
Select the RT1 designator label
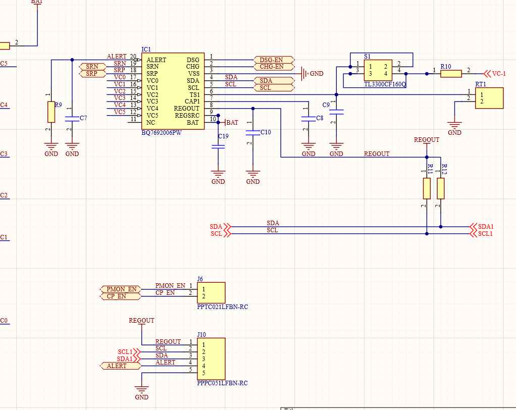[x=481, y=84]
